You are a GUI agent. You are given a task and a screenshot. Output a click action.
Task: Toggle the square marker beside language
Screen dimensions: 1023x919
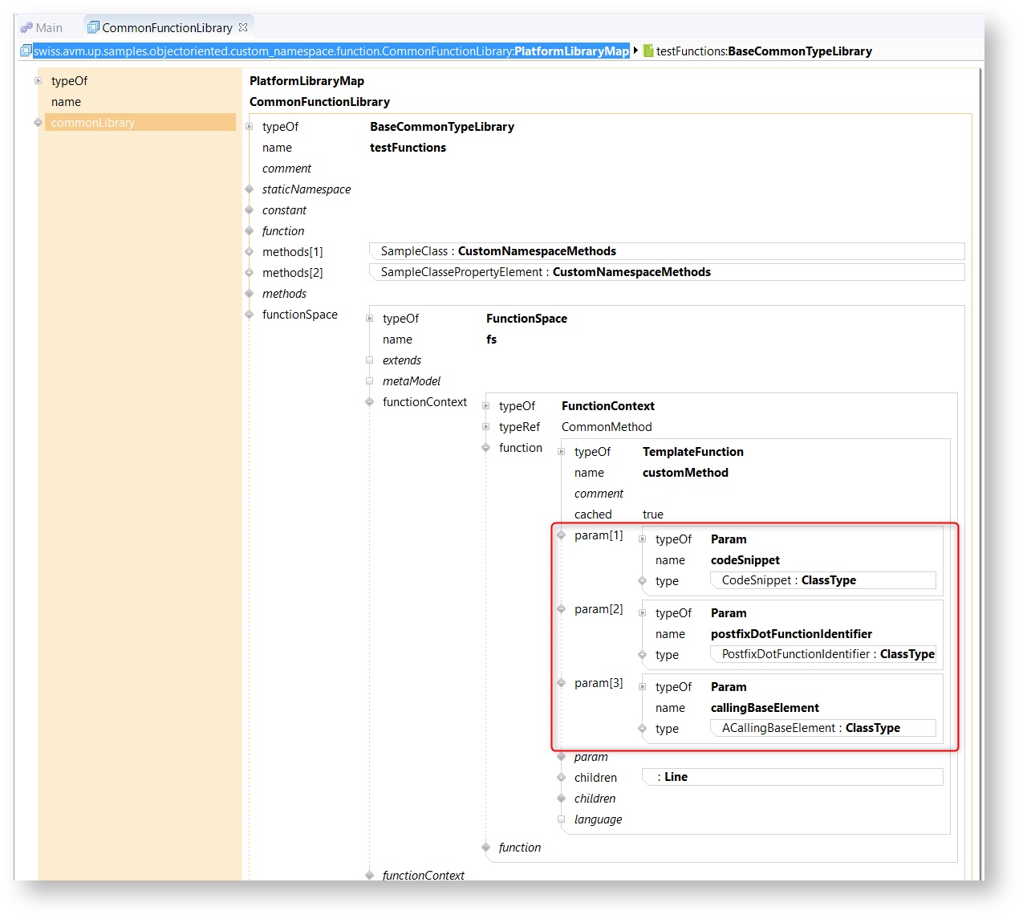pyautogui.click(x=562, y=819)
